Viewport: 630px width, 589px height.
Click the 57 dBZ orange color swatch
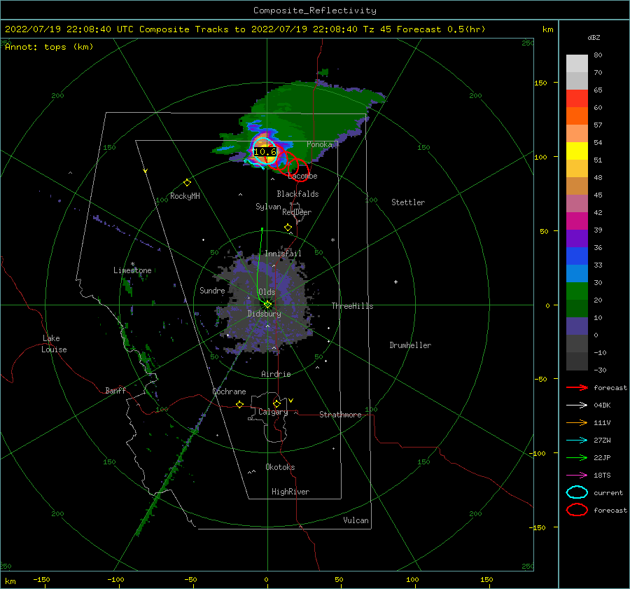pyautogui.click(x=577, y=116)
